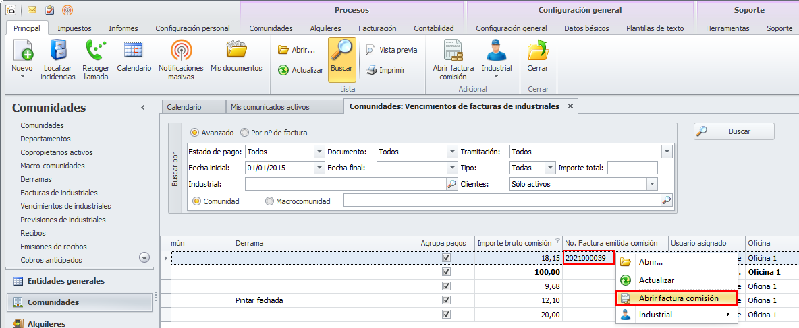Open the Recoger llamada phone icon

(x=96, y=51)
